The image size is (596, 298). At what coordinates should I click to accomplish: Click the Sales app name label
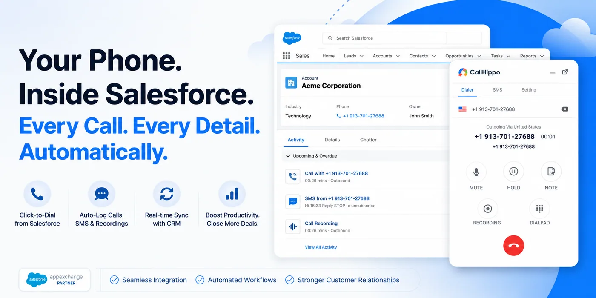303,56
